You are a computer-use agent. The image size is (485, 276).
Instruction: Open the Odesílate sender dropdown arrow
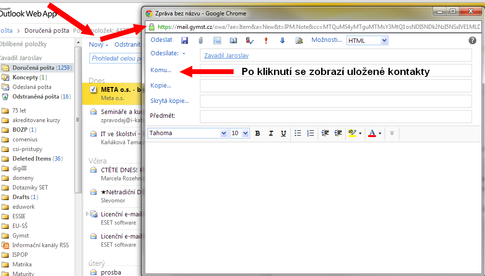[x=184, y=53]
